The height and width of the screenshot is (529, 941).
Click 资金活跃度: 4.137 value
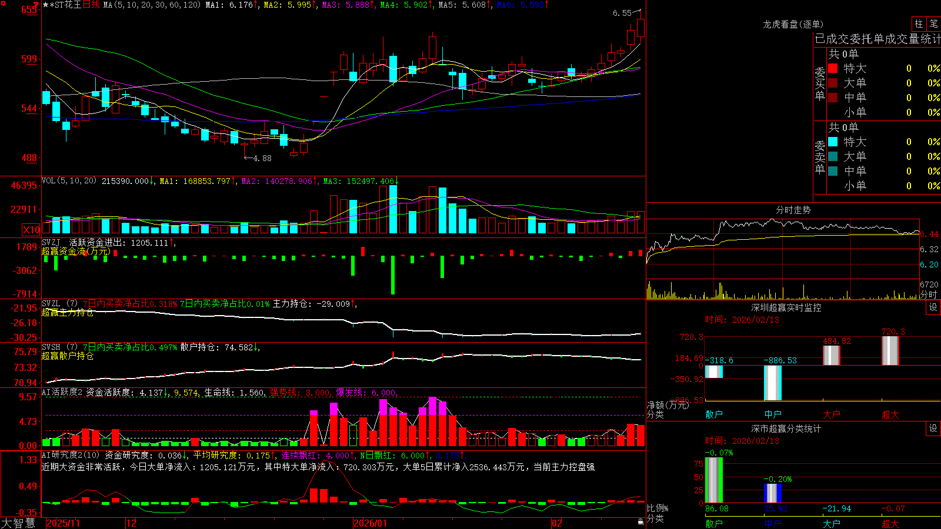[x=125, y=393]
